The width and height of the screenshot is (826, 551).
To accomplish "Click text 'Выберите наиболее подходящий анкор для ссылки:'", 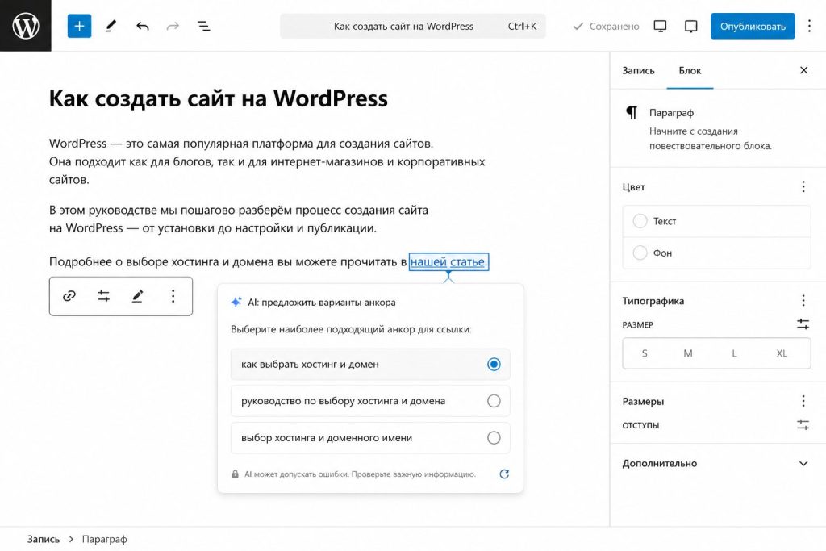I will click(351, 329).
